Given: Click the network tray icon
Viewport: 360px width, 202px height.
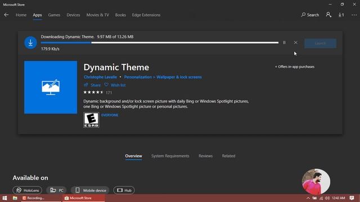Looking at the screenshot, I should point(321,198).
